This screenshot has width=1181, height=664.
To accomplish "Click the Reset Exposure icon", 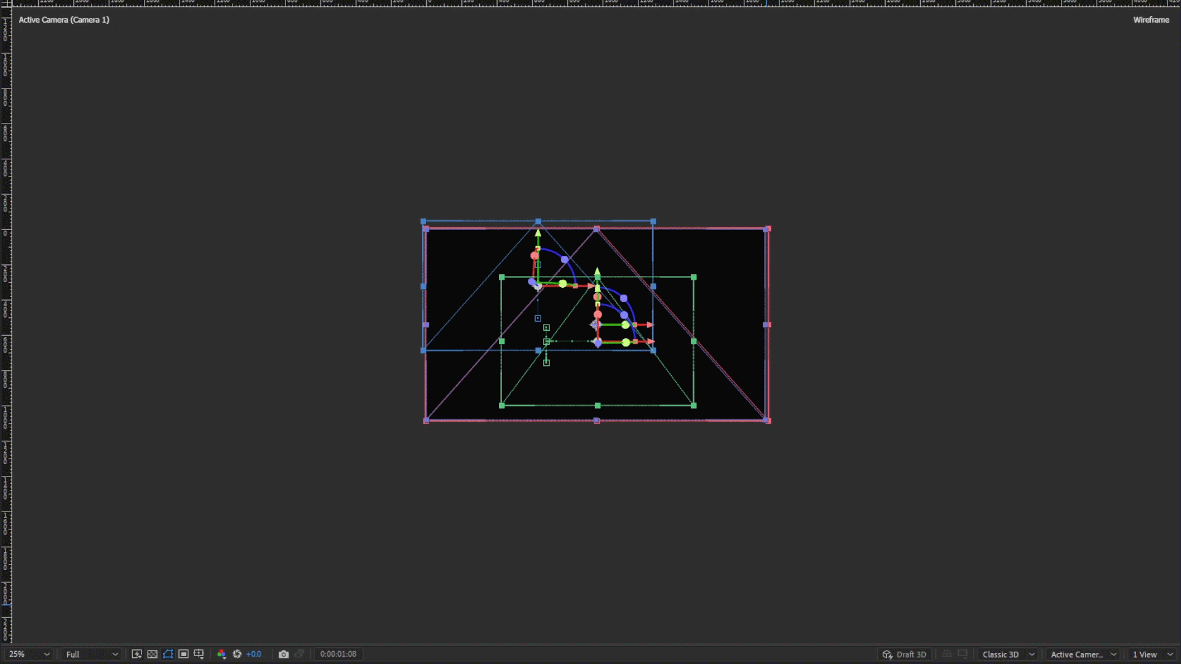I will click(x=237, y=654).
